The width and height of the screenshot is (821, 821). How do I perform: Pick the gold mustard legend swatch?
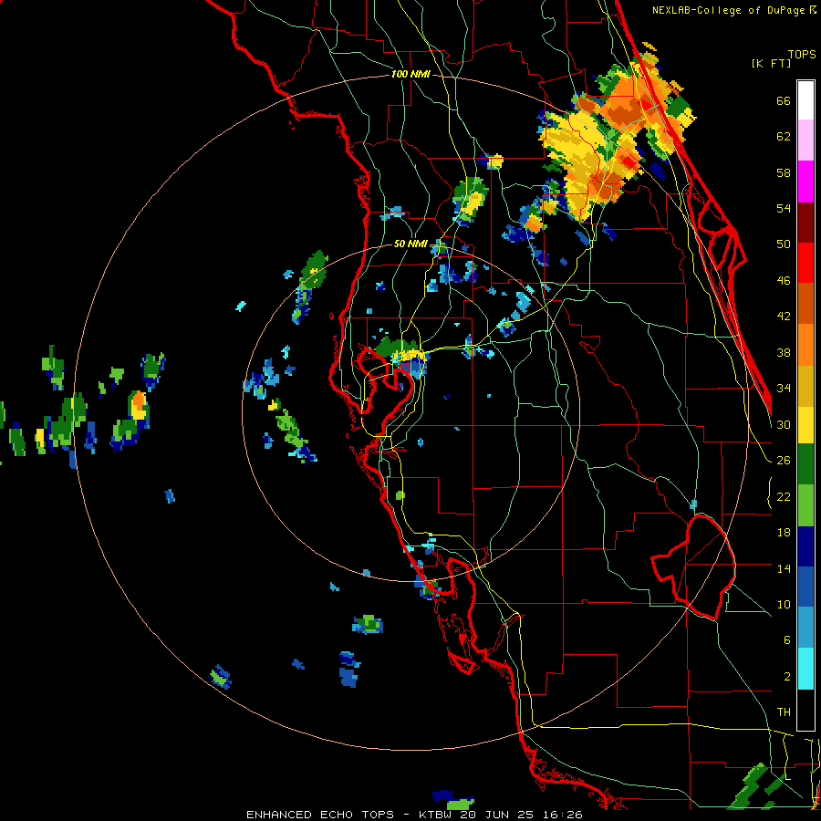tap(805, 386)
